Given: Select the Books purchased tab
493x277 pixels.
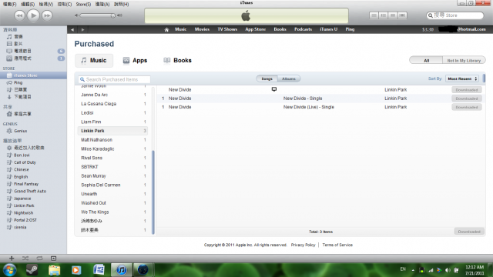Looking at the screenshot, I should click(178, 60).
